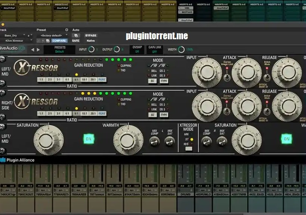Image resolution: width=306 pixels, height=215 pixels.
Task: Click the automation enable window icon under Auto
Action: coord(76,36)
